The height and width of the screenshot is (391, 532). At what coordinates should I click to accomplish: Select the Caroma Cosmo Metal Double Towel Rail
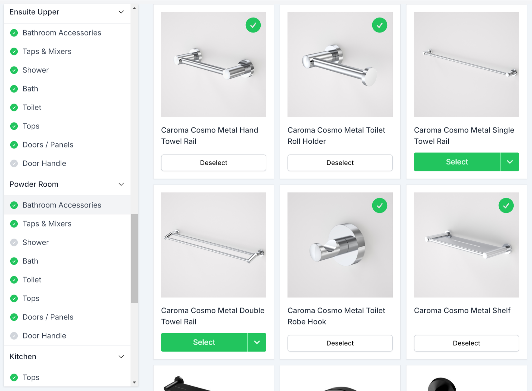click(x=204, y=342)
